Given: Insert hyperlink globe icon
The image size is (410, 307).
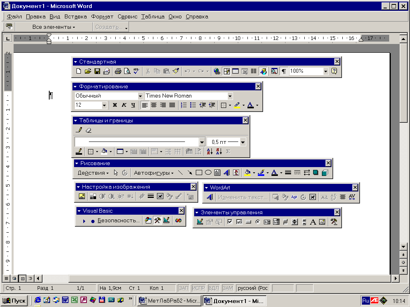Looking at the screenshot, I should coord(217,71).
